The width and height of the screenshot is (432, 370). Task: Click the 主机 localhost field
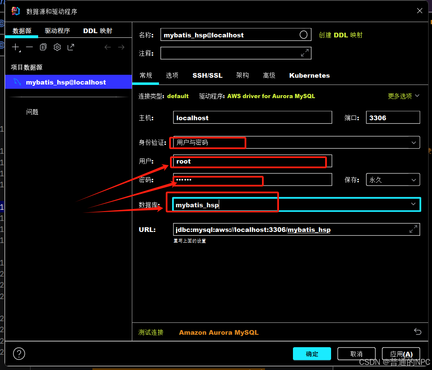(252, 117)
